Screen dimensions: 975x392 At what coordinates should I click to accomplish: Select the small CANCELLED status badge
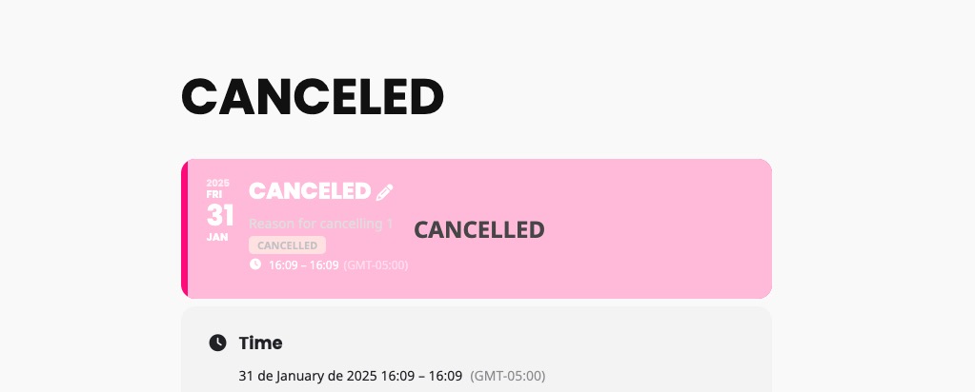pyautogui.click(x=287, y=245)
